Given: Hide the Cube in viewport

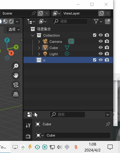Looking at the screenshot, I should [101, 47].
